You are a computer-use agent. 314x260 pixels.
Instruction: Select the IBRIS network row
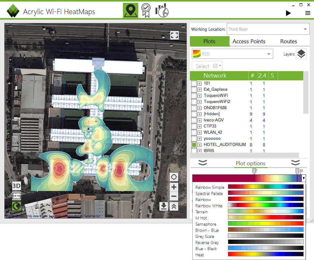246,151
